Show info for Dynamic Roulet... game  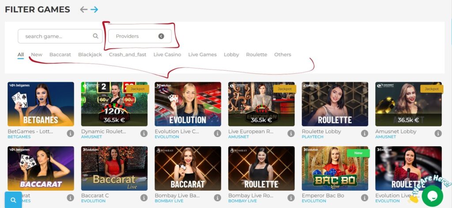click(x=144, y=133)
